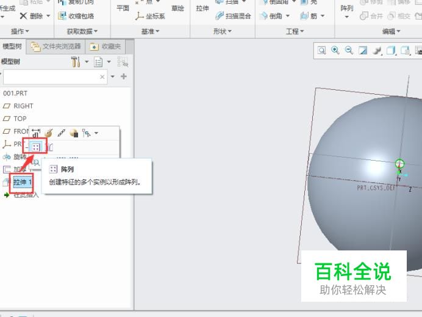
Task: Click the 倒角 (Chamfer) tool
Action: 271,16
